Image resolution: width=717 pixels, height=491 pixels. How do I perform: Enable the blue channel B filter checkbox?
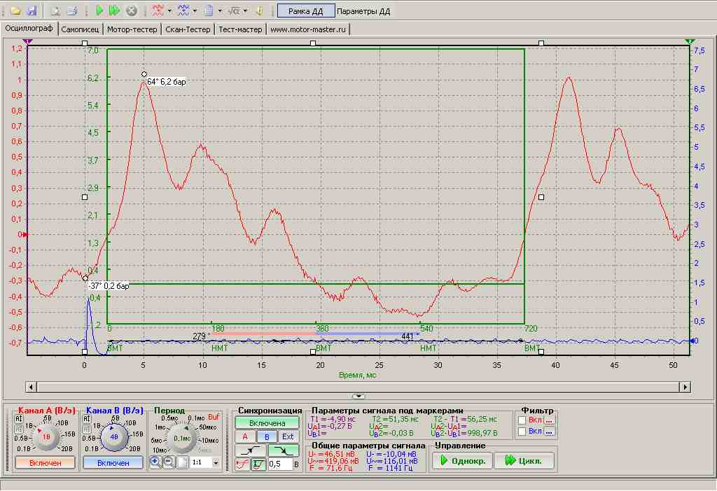[x=522, y=431]
